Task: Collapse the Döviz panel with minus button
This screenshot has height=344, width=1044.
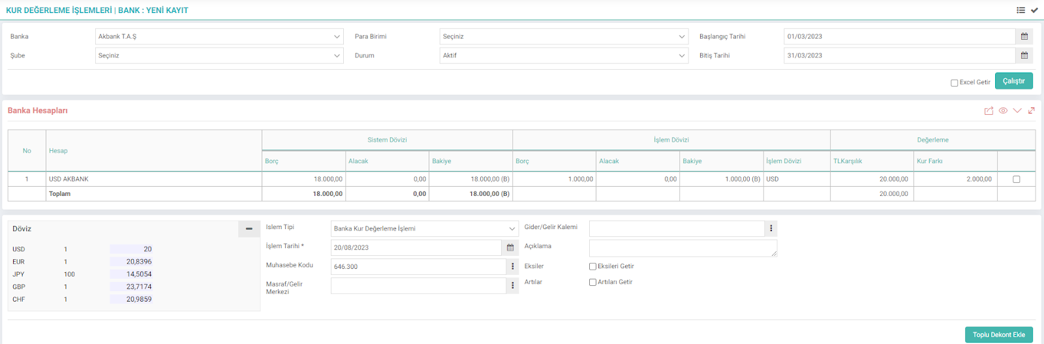Action: tap(249, 229)
